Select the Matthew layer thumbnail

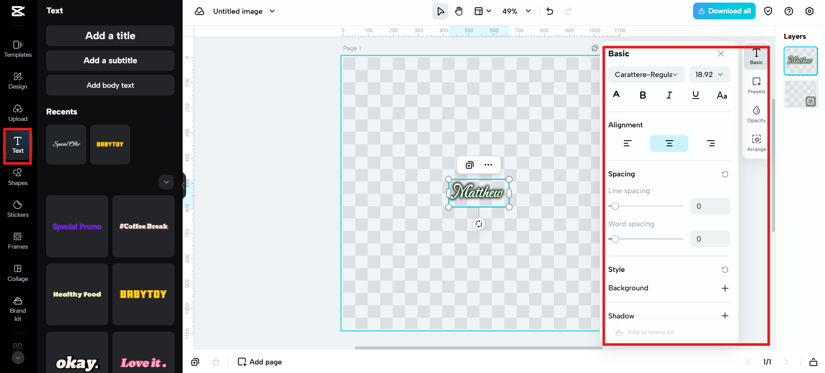tap(800, 61)
